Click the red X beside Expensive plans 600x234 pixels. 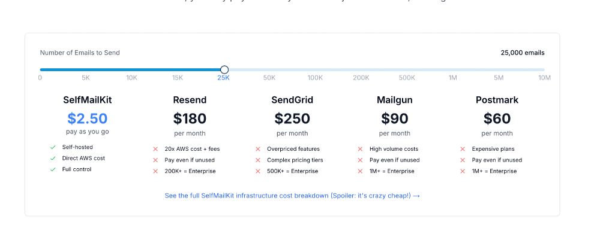click(463, 149)
